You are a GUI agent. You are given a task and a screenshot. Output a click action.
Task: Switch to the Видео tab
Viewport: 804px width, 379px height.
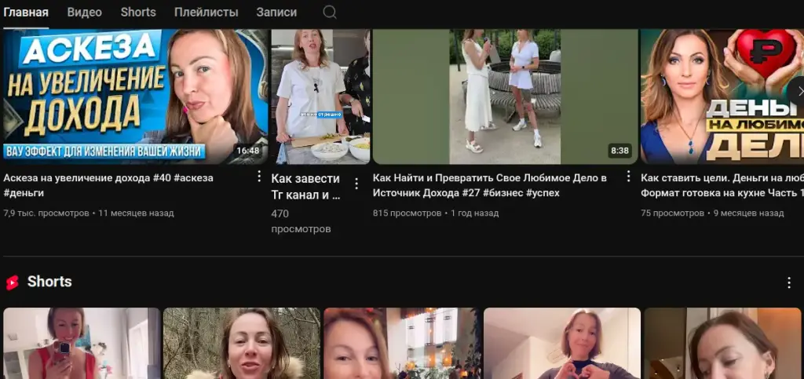tap(85, 13)
